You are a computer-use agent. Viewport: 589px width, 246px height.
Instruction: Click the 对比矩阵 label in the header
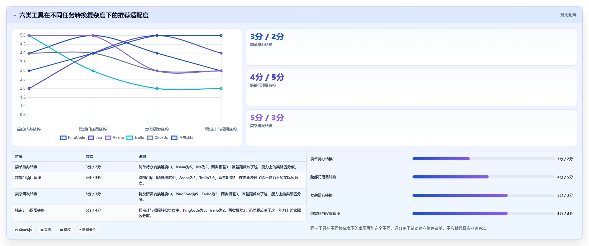point(568,15)
